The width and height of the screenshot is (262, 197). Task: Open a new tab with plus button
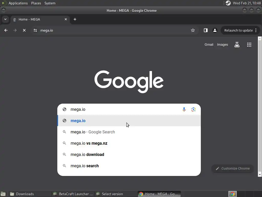pos(75,19)
